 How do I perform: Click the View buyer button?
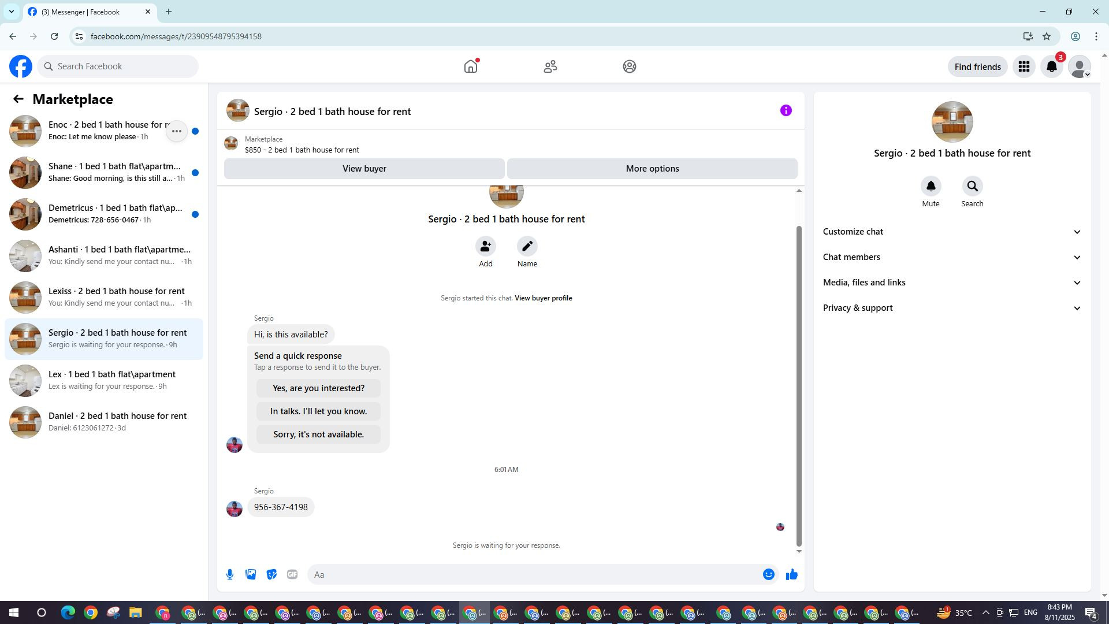[364, 169]
